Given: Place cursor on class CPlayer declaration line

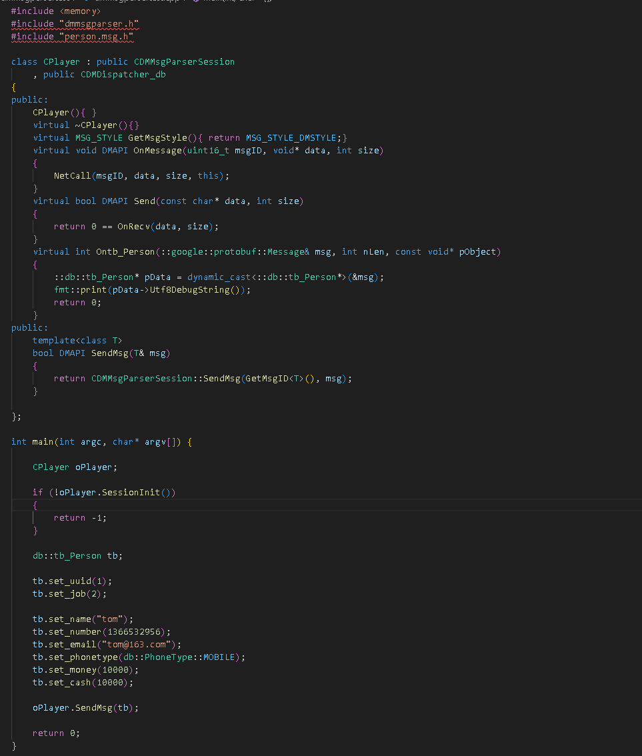Looking at the screenshot, I should point(123,62).
